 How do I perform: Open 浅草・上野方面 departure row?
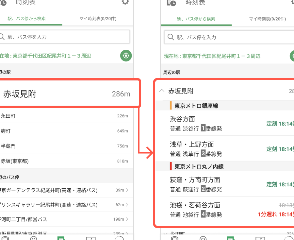(232, 148)
